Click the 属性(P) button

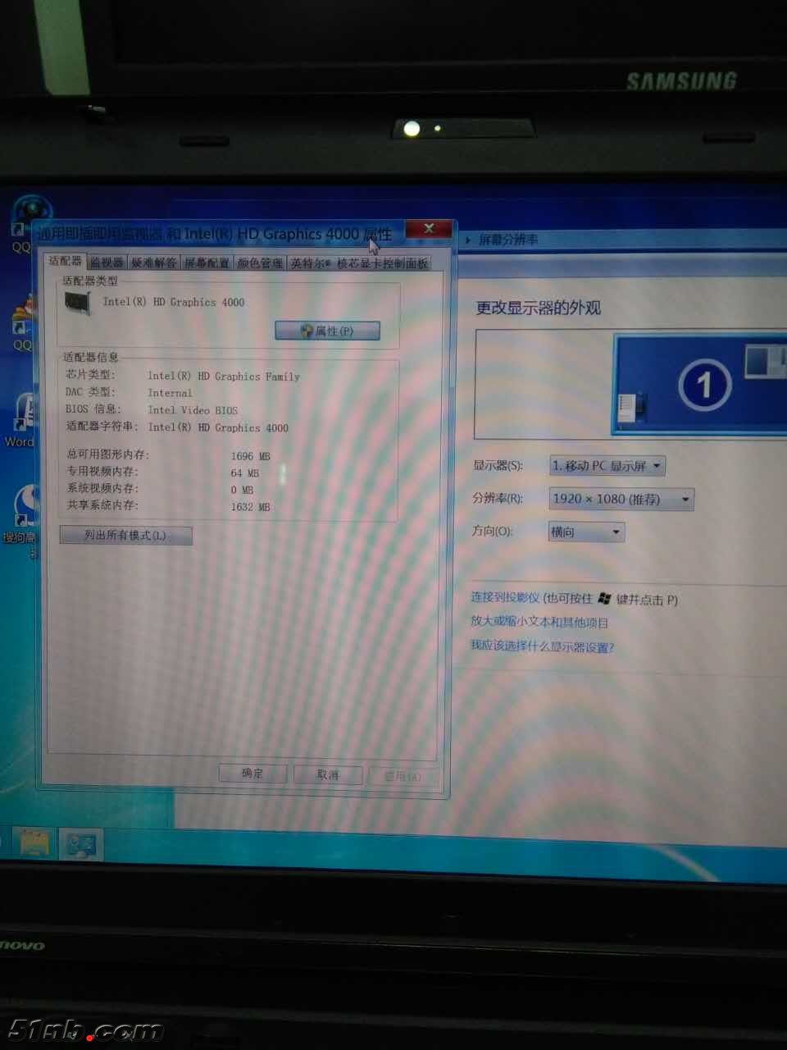click(327, 331)
